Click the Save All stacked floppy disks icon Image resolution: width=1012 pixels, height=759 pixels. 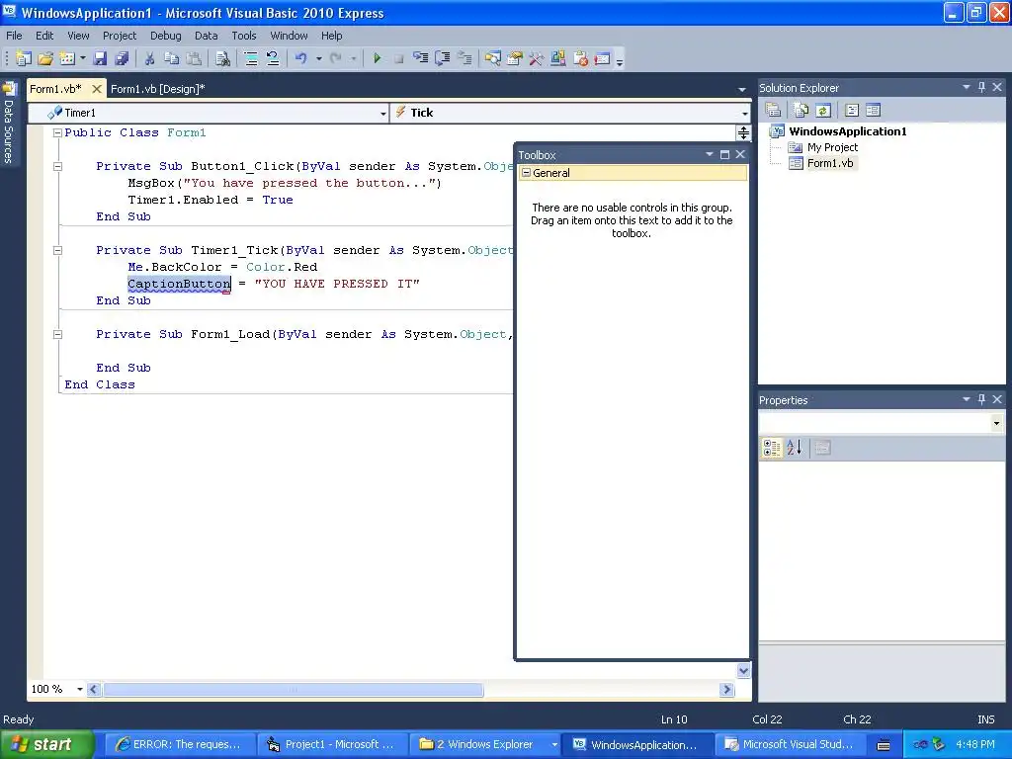click(122, 58)
